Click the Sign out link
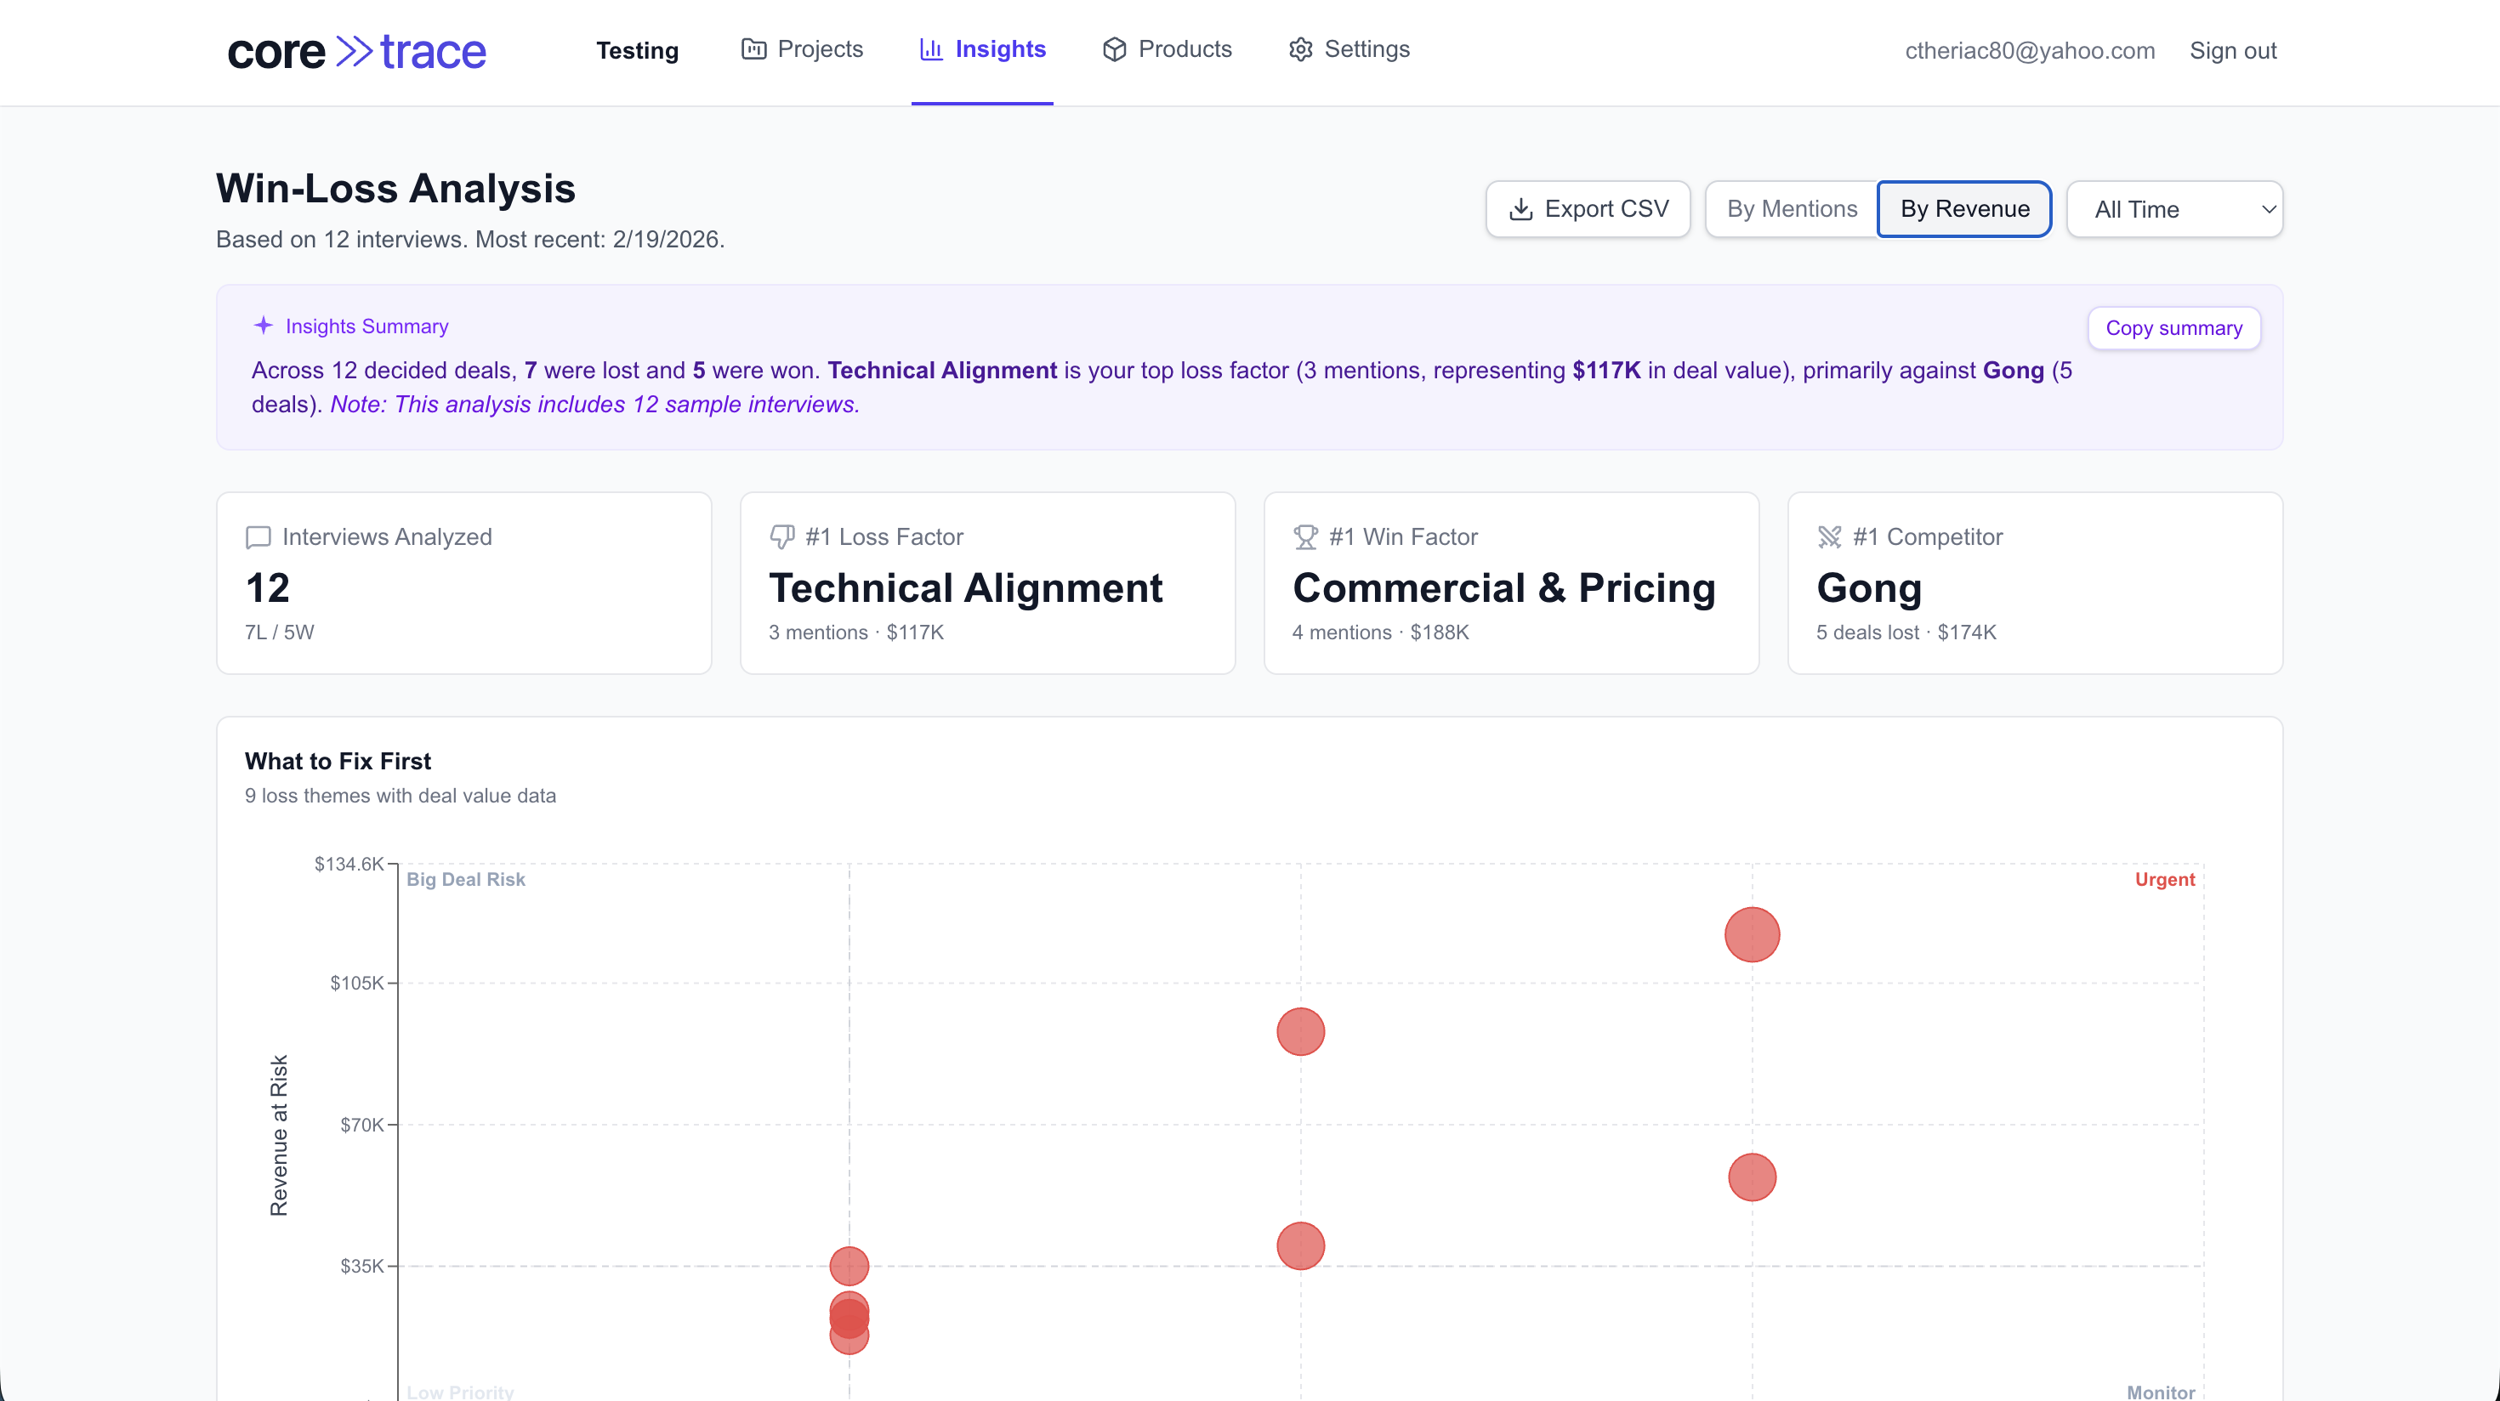This screenshot has height=1401, width=2500. [2232, 50]
